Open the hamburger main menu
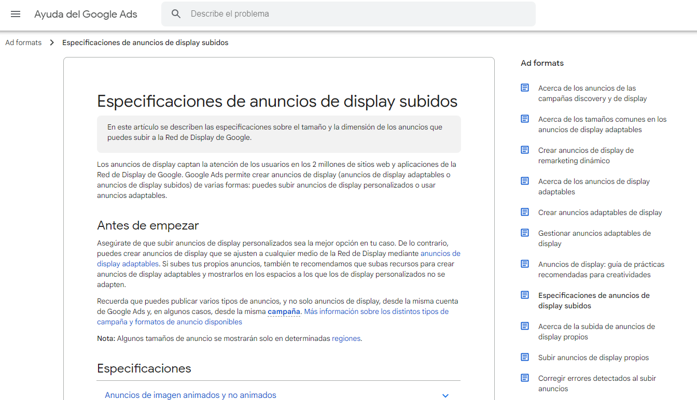697x400 pixels. click(x=16, y=14)
